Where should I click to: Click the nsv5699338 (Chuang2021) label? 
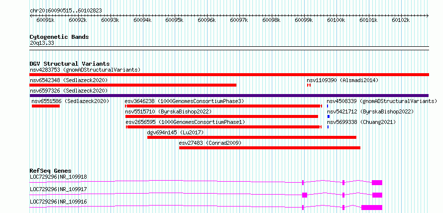click(x=361, y=122)
